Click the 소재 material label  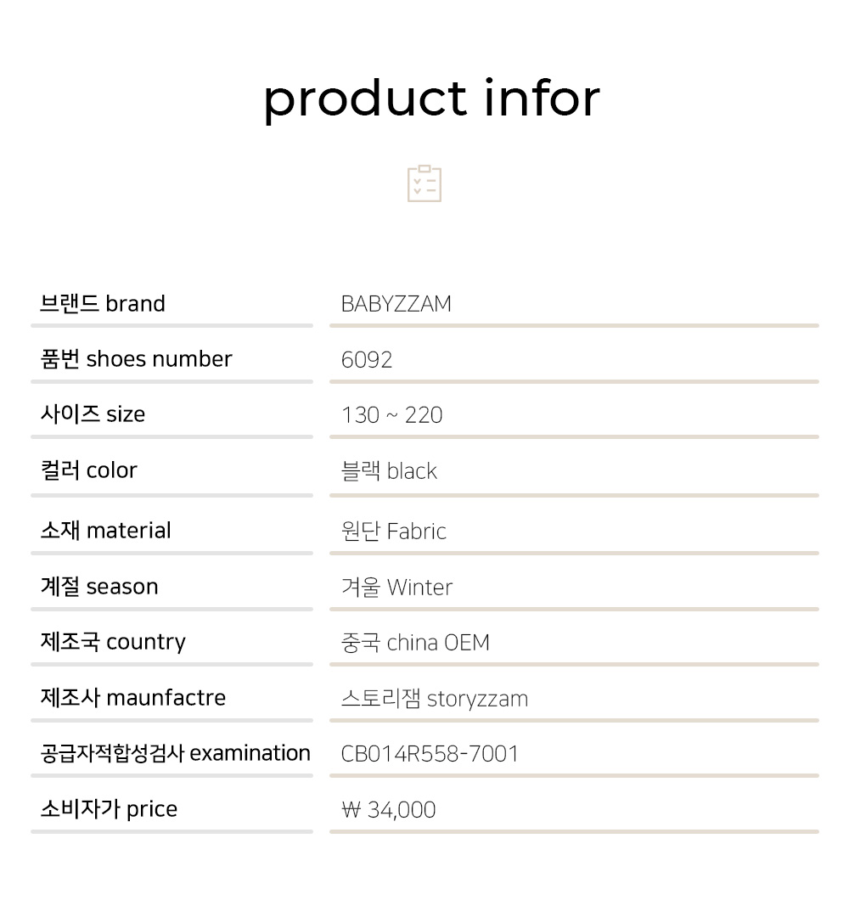pyautogui.click(x=105, y=531)
